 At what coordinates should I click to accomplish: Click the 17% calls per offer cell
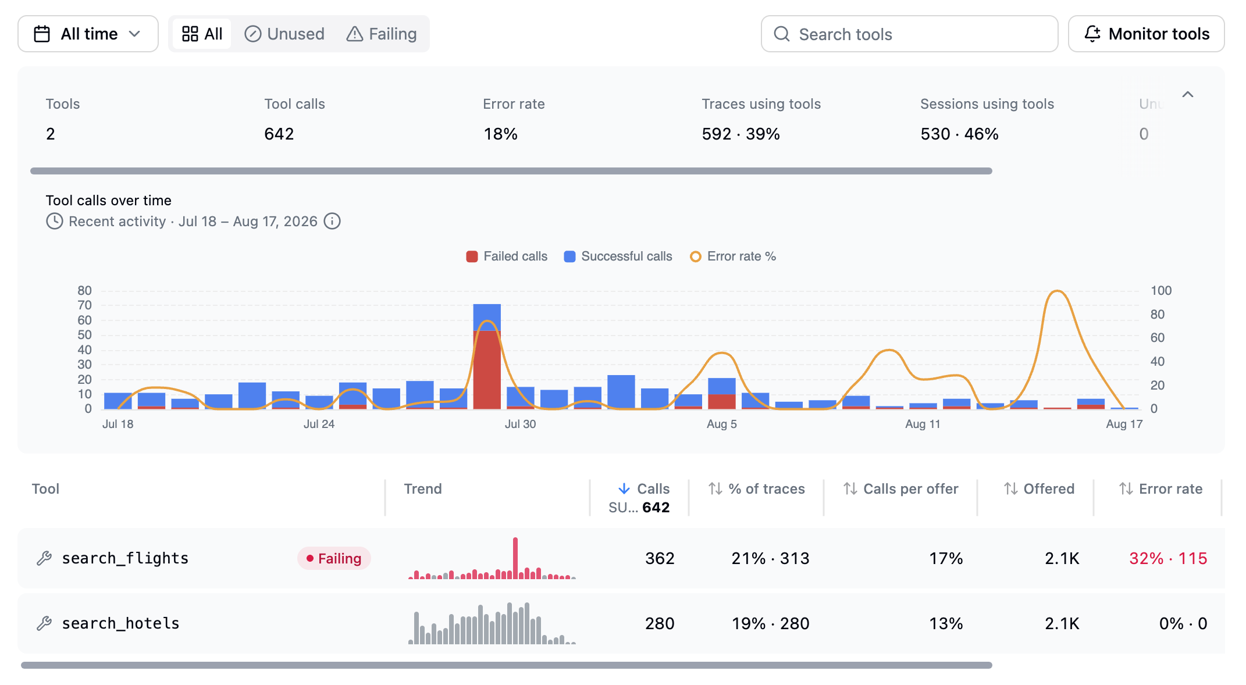946,558
